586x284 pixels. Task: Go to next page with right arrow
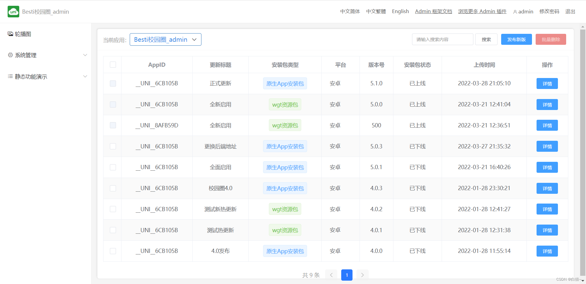[x=362, y=275]
